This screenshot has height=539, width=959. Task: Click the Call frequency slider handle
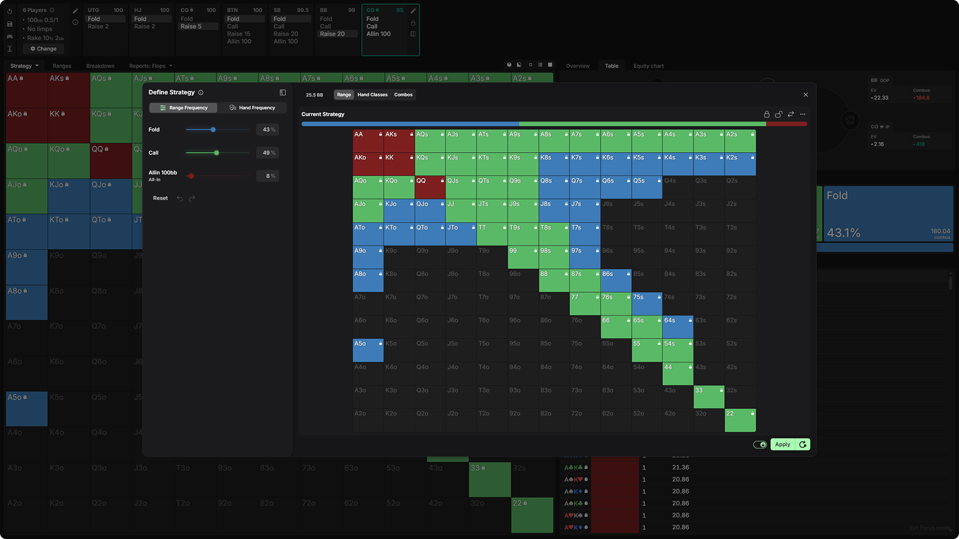216,153
